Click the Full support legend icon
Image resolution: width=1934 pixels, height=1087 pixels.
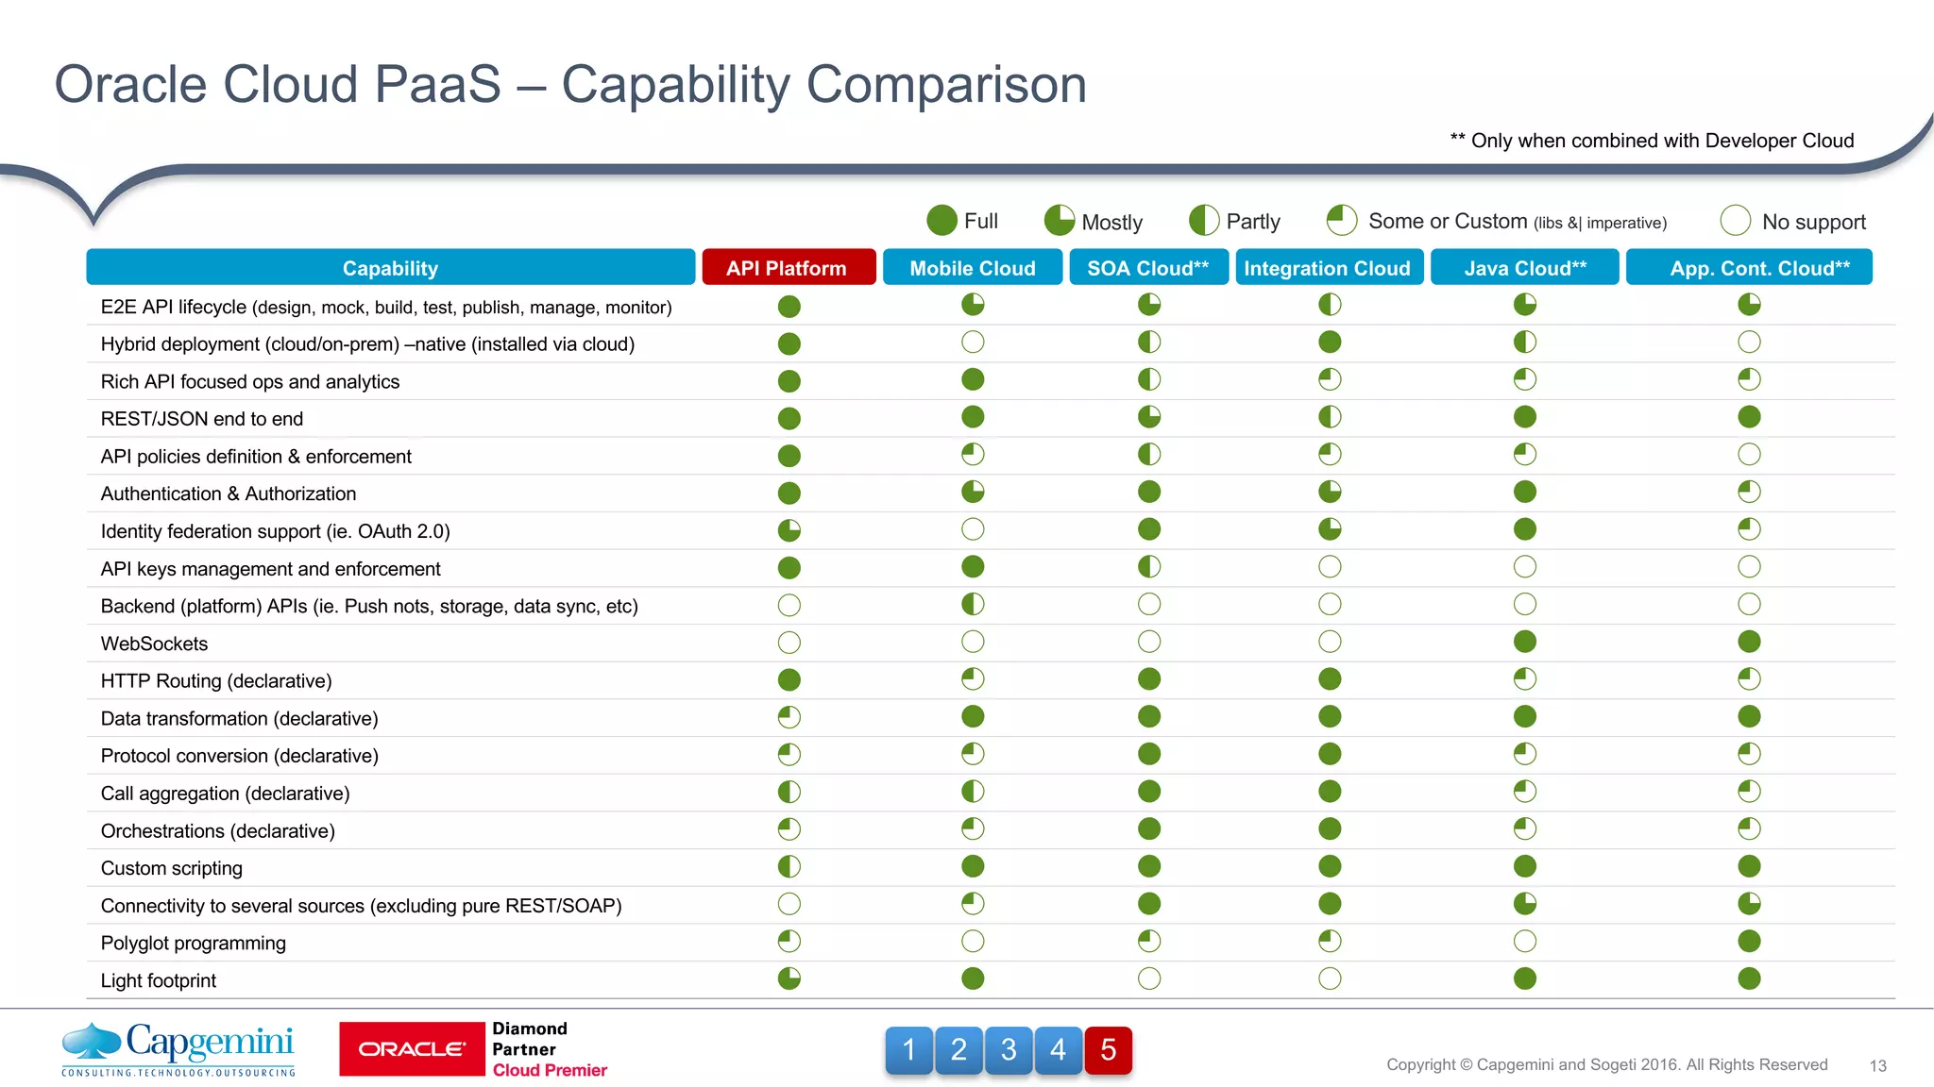click(x=942, y=221)
